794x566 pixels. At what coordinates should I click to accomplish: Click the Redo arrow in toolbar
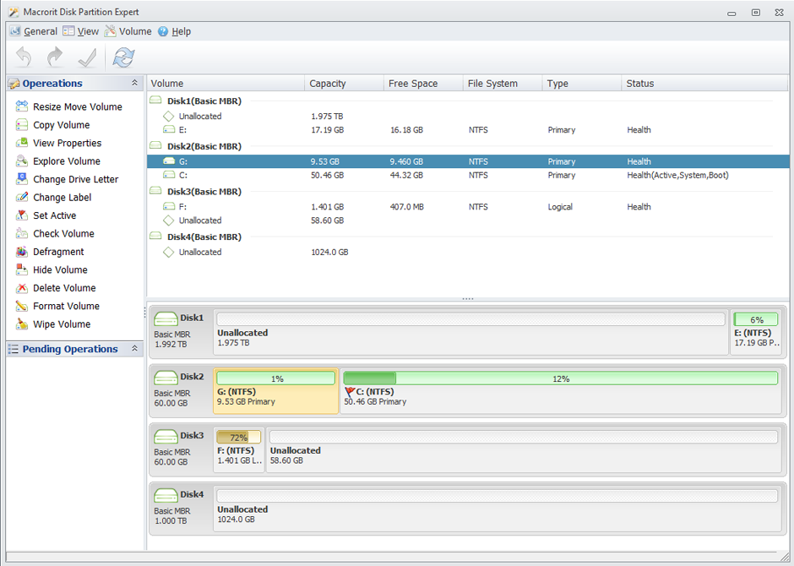55,57
